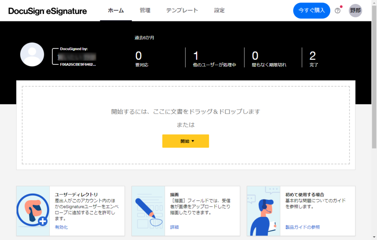The height and width of the screenshot is (240, 377).
Task: Open the 開始 dropdown button
Action: [x=185, y=141]
